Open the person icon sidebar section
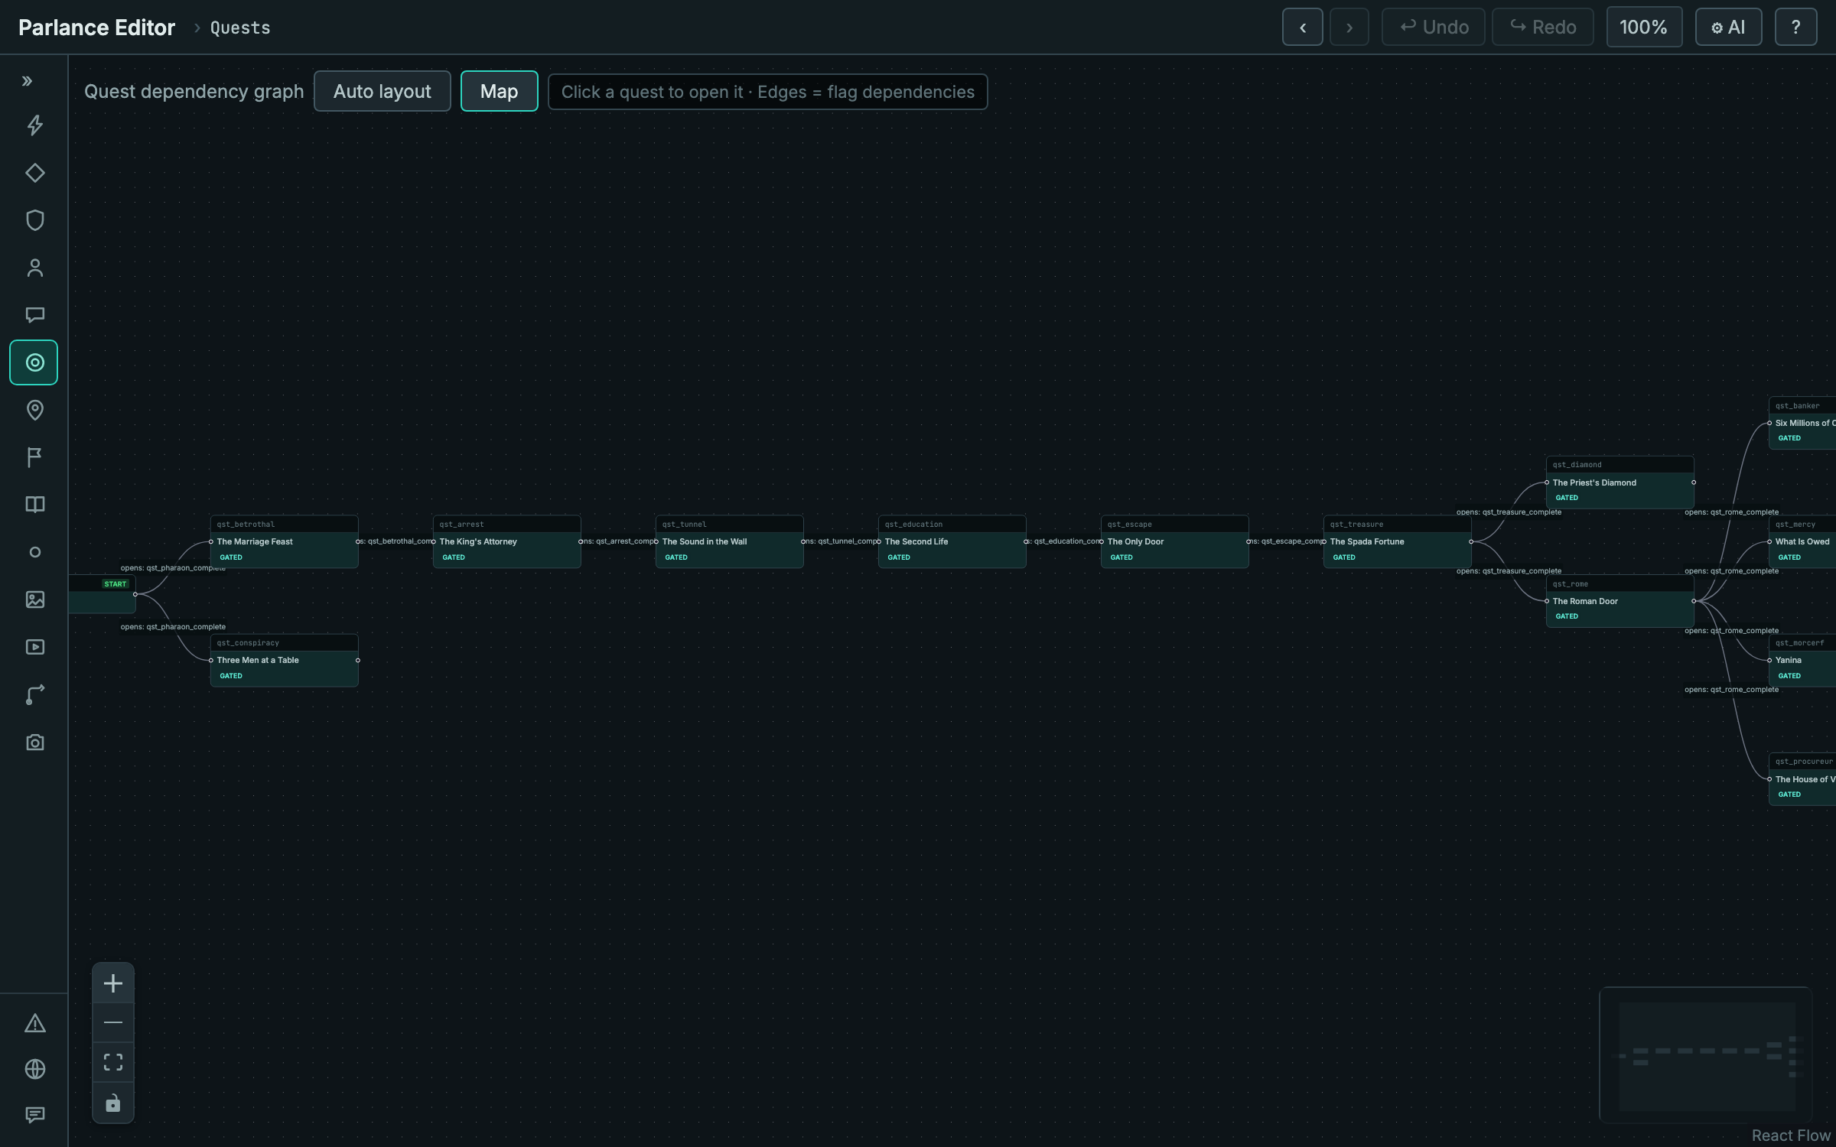Screen dimensions: 1836x1147 tap(34, 268)
